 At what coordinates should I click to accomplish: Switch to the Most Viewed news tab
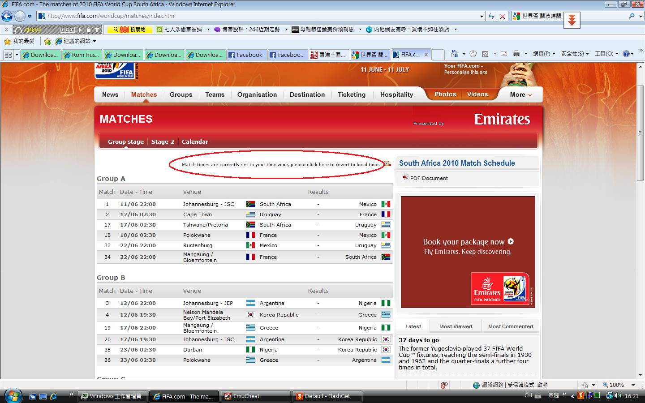pyautogui.click(x=456, y=326)
